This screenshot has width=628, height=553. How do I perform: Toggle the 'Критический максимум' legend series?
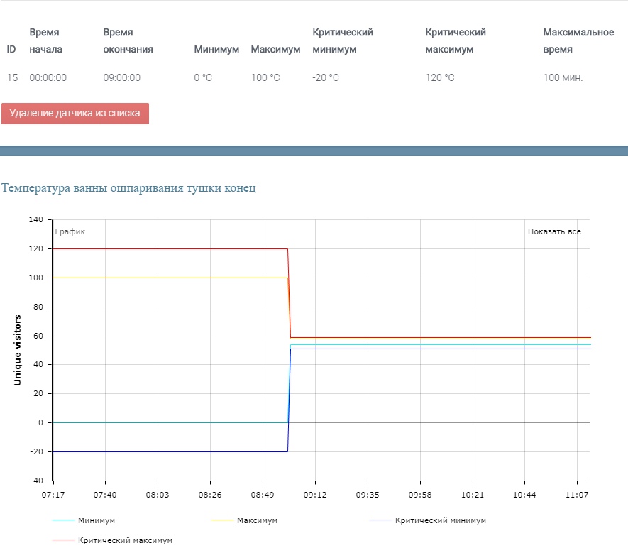(x=125, y=540)
